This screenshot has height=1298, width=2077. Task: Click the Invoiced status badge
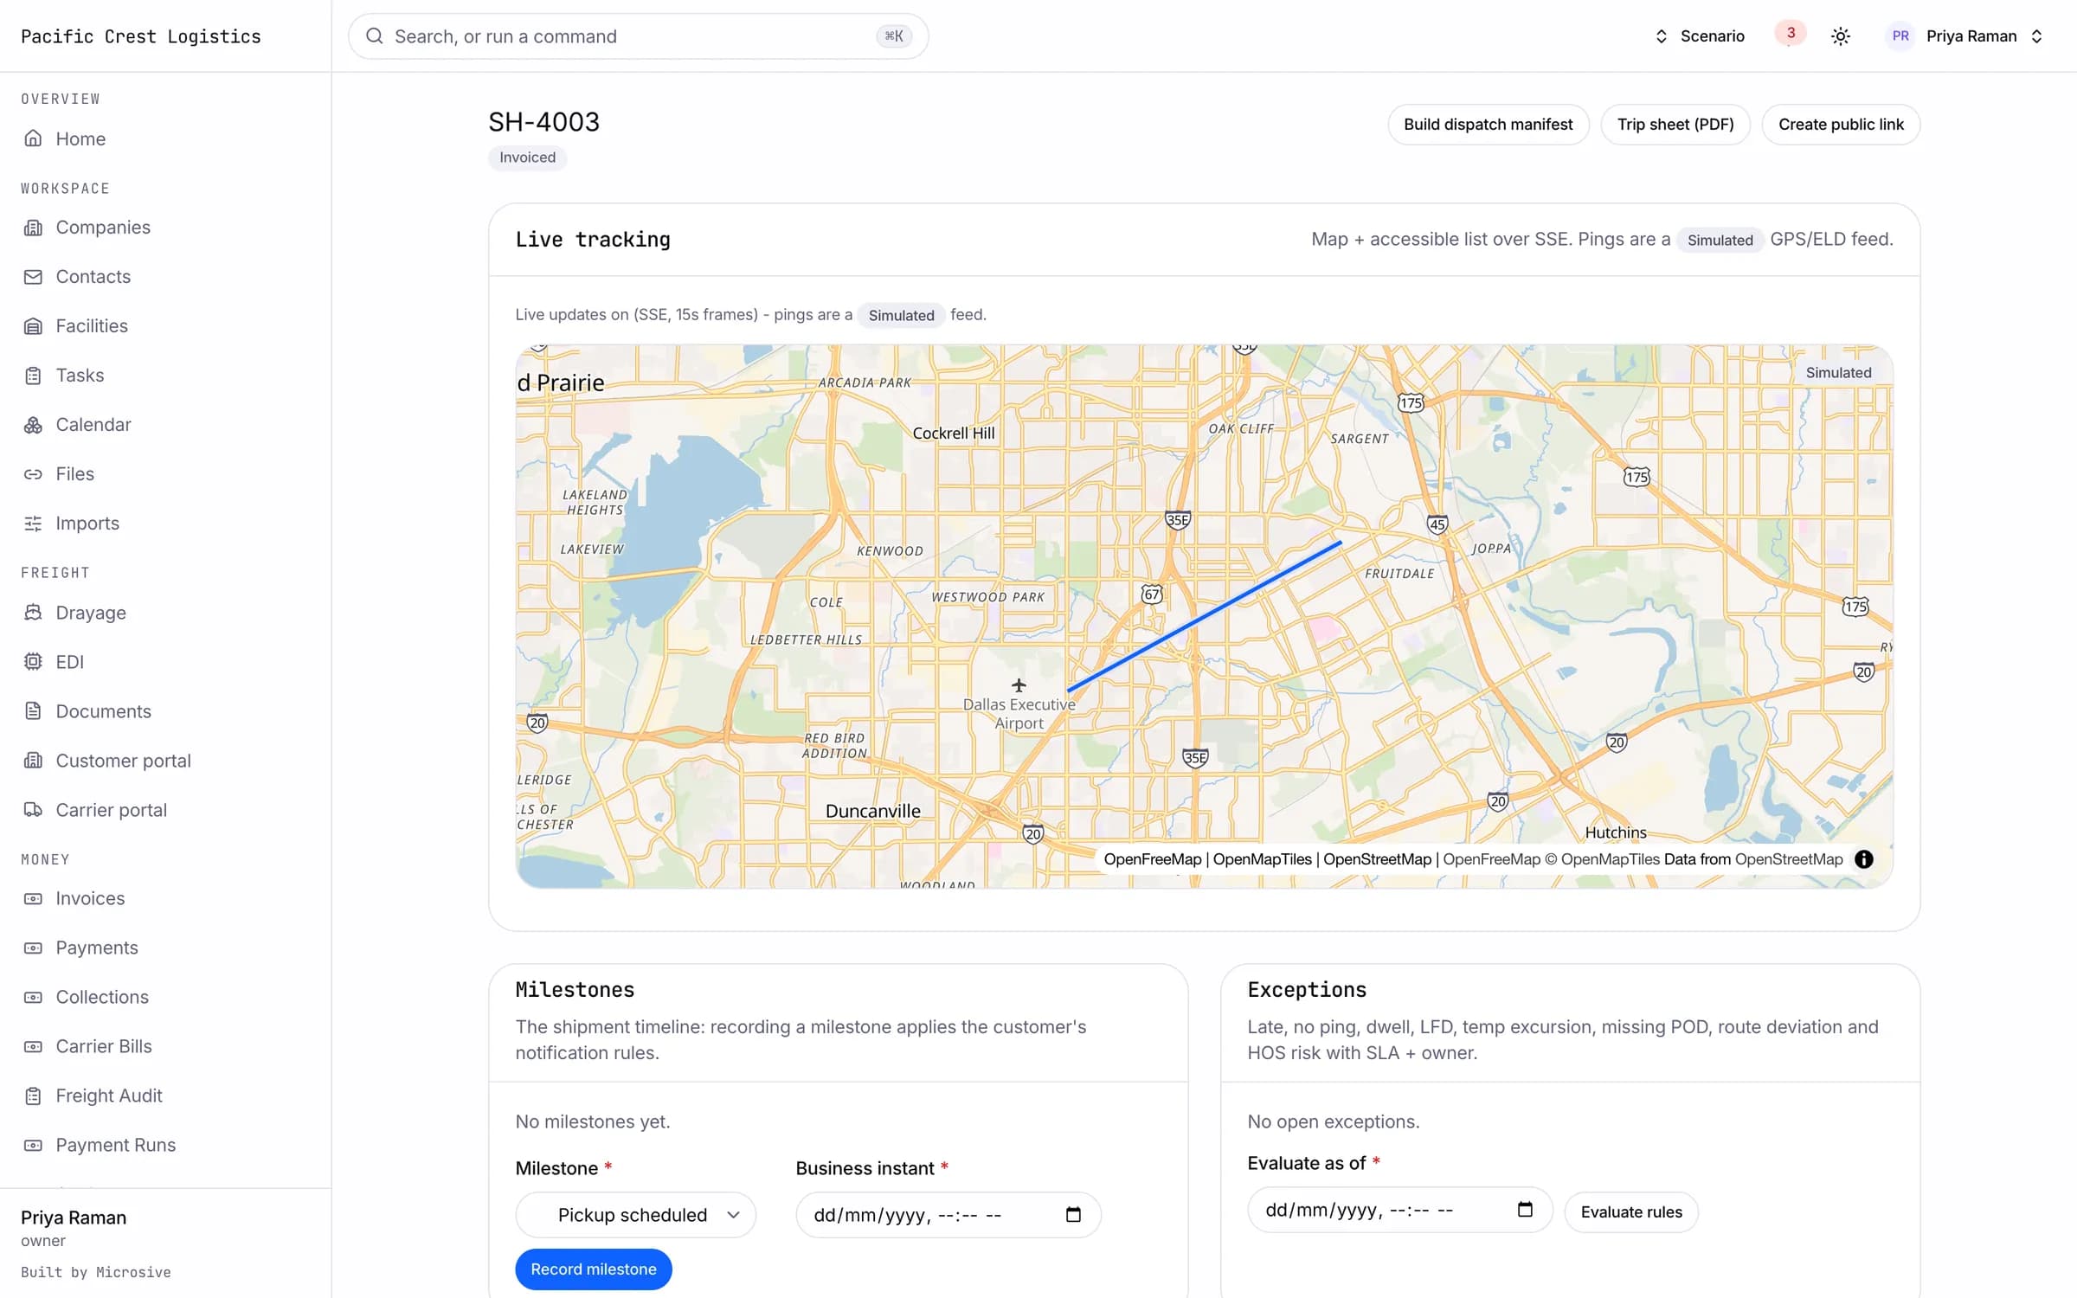point(528,157)
